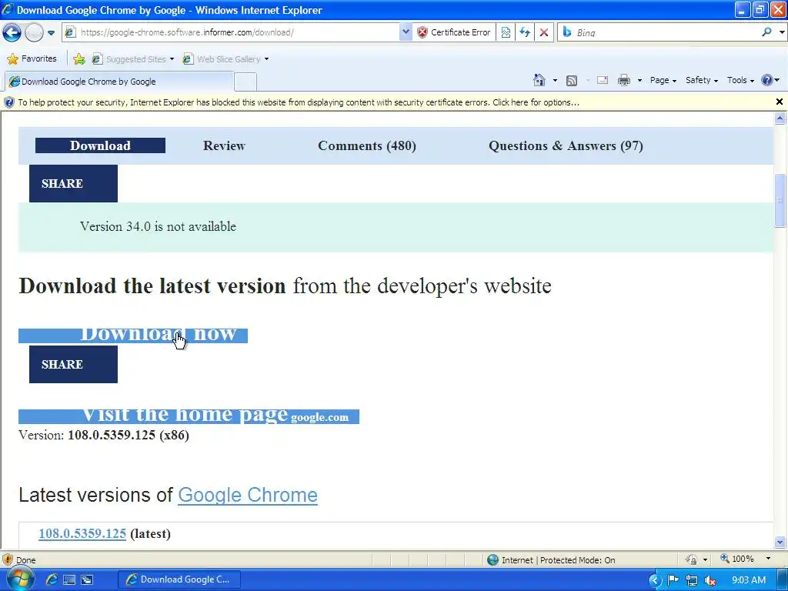This screenshot has width=788, height=591.
Task: Click the Forward navigation arrow button
Action: pos(34,32)
